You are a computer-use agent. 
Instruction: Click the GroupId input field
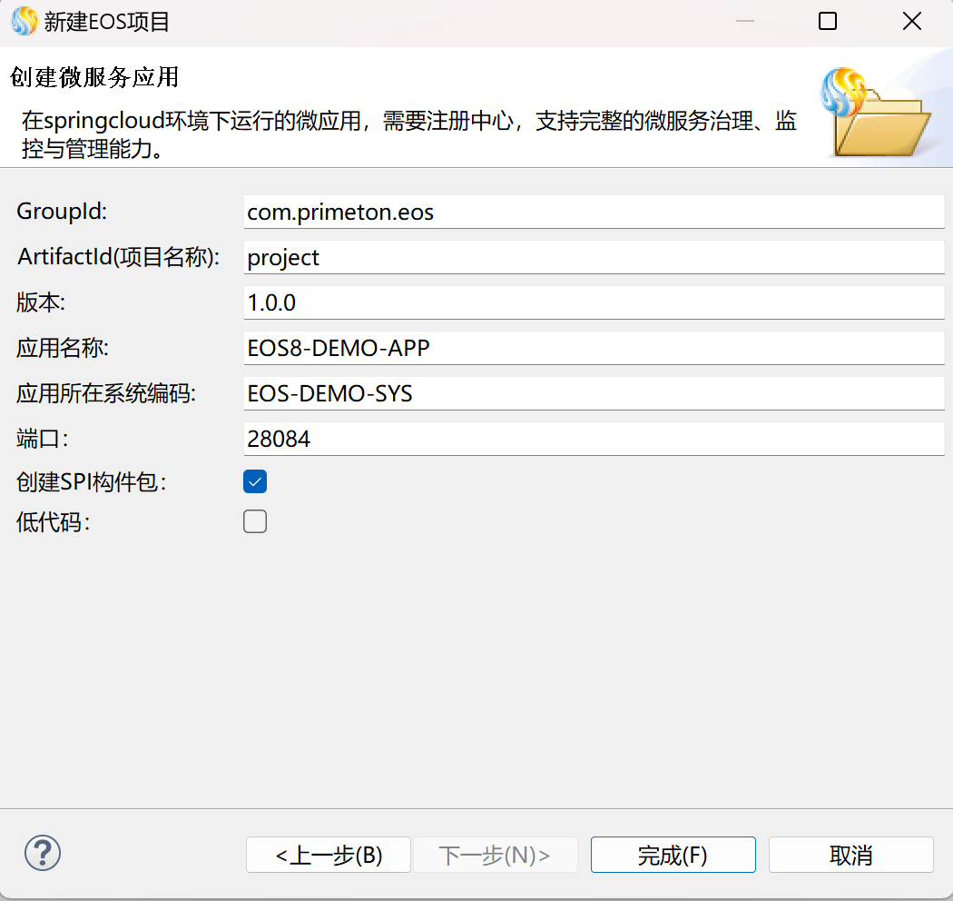tap(594, 213)
